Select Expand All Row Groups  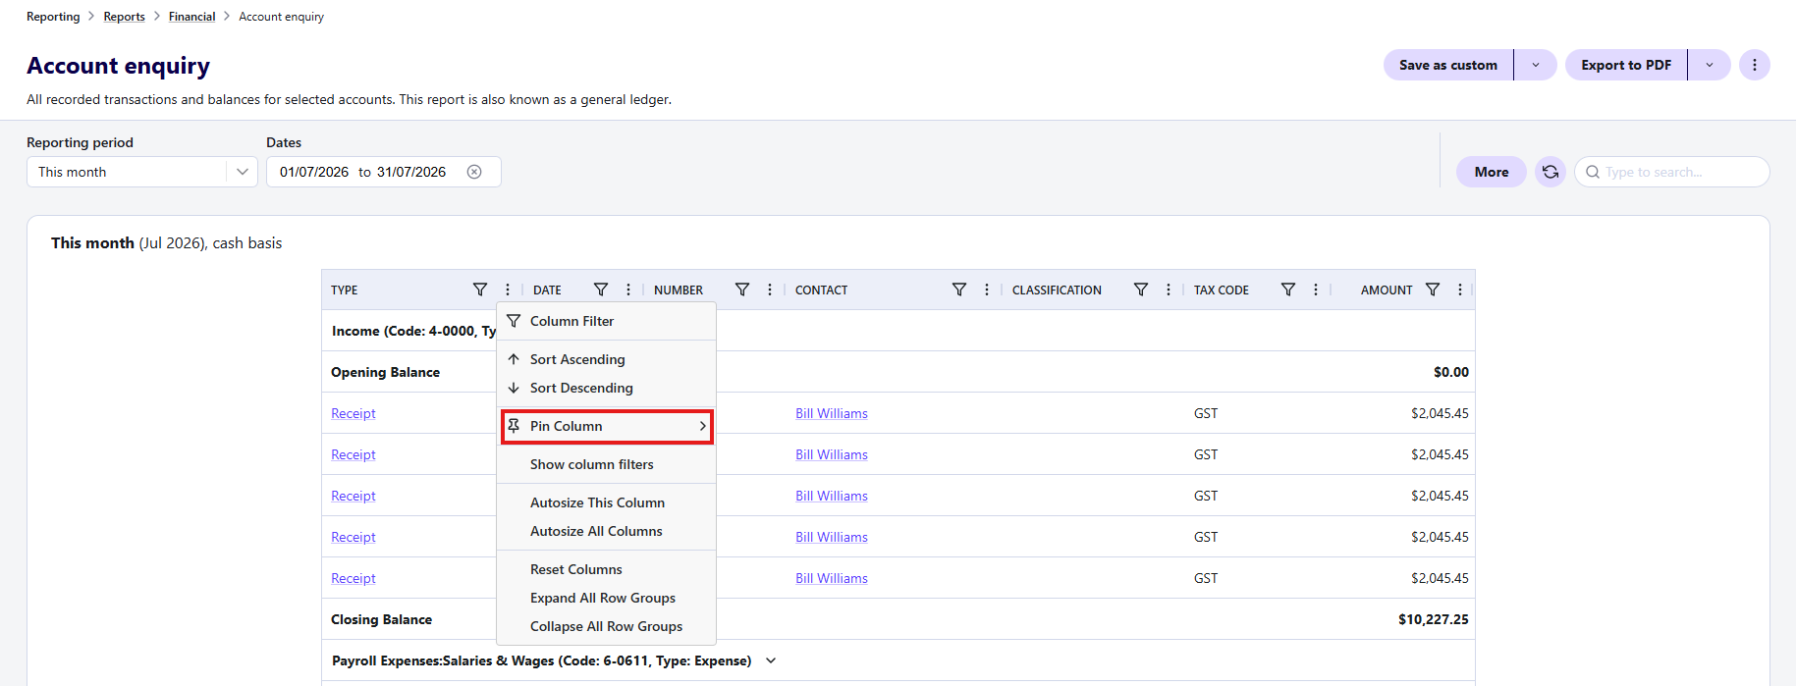click(x=607, y=598)
